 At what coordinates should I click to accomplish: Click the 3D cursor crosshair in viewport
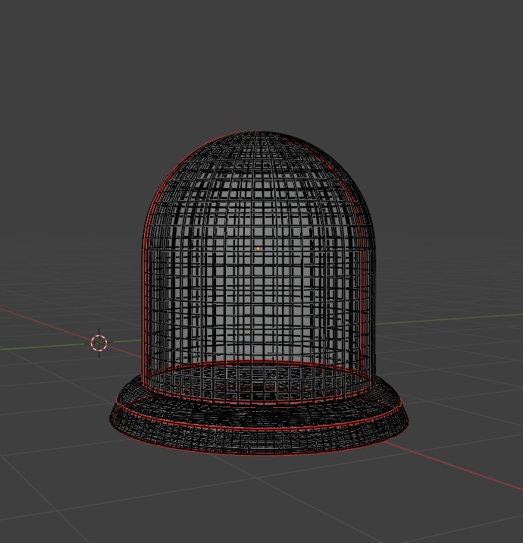pyautogui.click(x=99, y=343)
